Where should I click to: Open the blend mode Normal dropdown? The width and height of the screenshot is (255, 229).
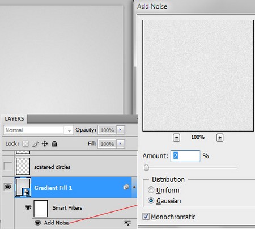[39, 130]
